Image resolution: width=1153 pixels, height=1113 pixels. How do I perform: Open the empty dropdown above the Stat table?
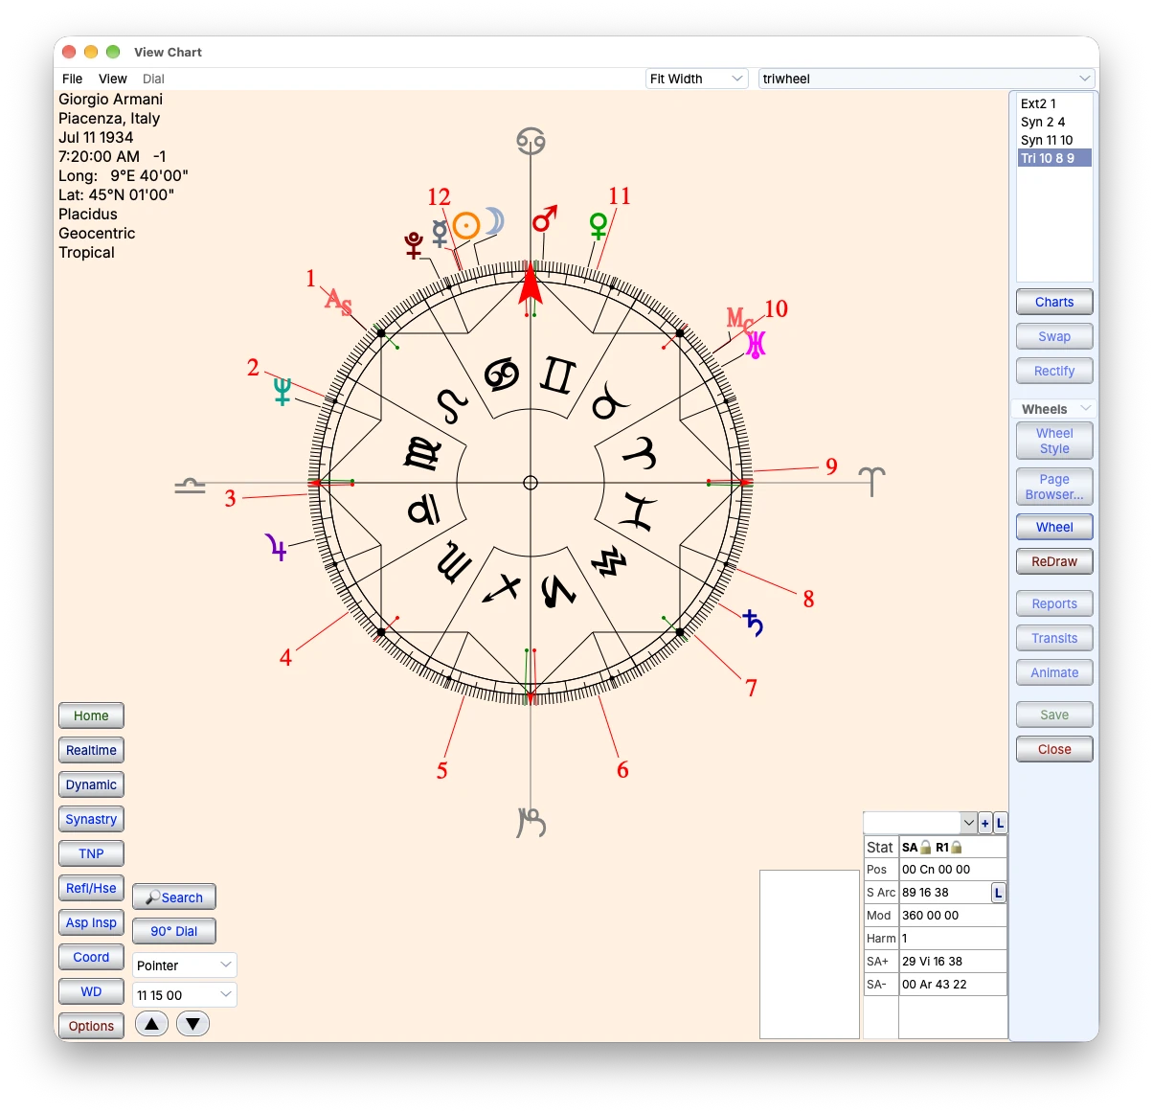[920, 823]
